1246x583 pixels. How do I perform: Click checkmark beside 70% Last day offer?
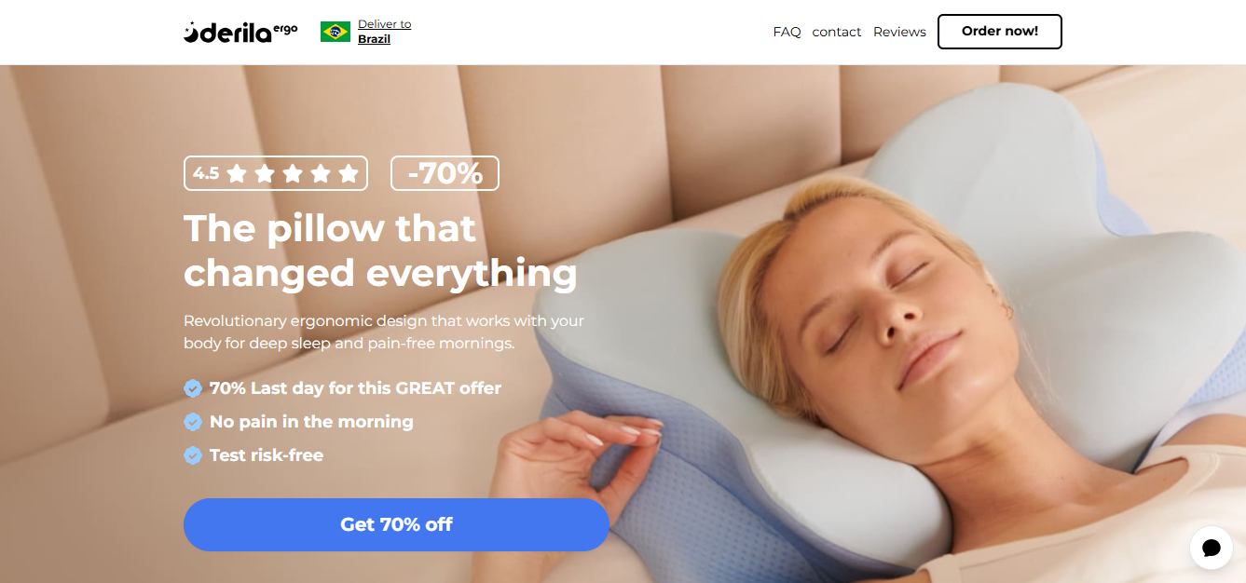193,388
